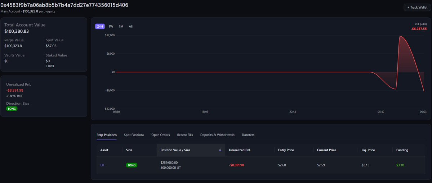The height and width of the screenshot is (183, 432).
Task: Switch chart to 1W range
Action: [x=111, y=26]
